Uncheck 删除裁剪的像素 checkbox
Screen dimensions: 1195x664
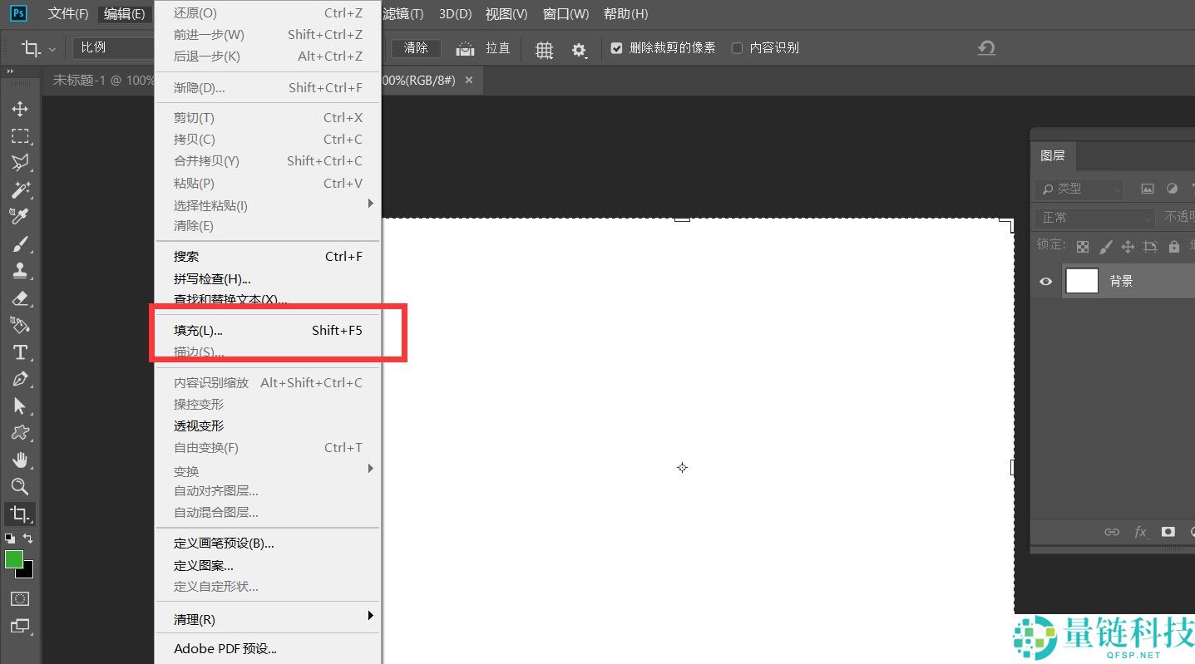616,48
